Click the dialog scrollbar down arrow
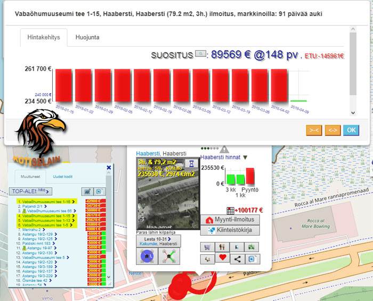 353,113
